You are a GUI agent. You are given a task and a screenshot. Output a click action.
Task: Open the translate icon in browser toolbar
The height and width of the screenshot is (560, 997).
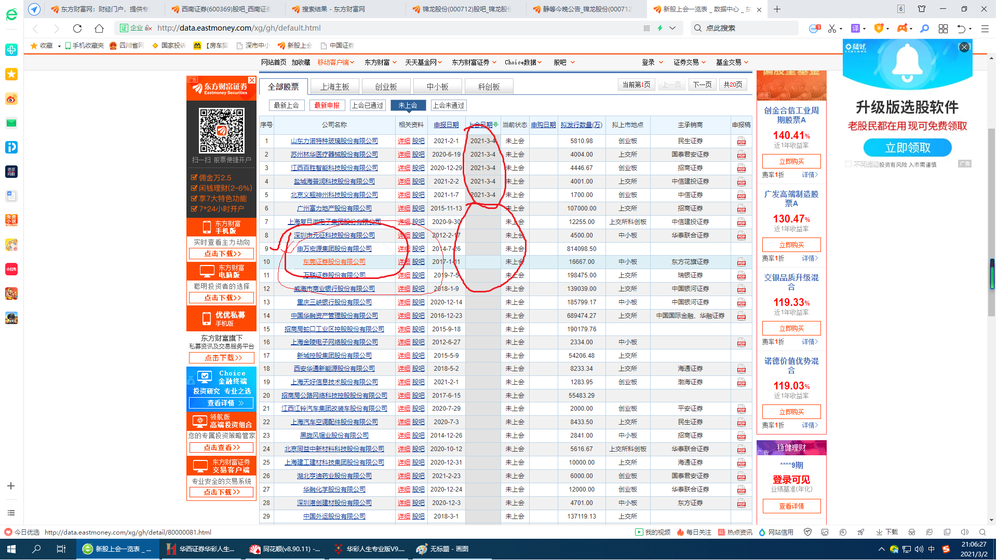[856, 29]
